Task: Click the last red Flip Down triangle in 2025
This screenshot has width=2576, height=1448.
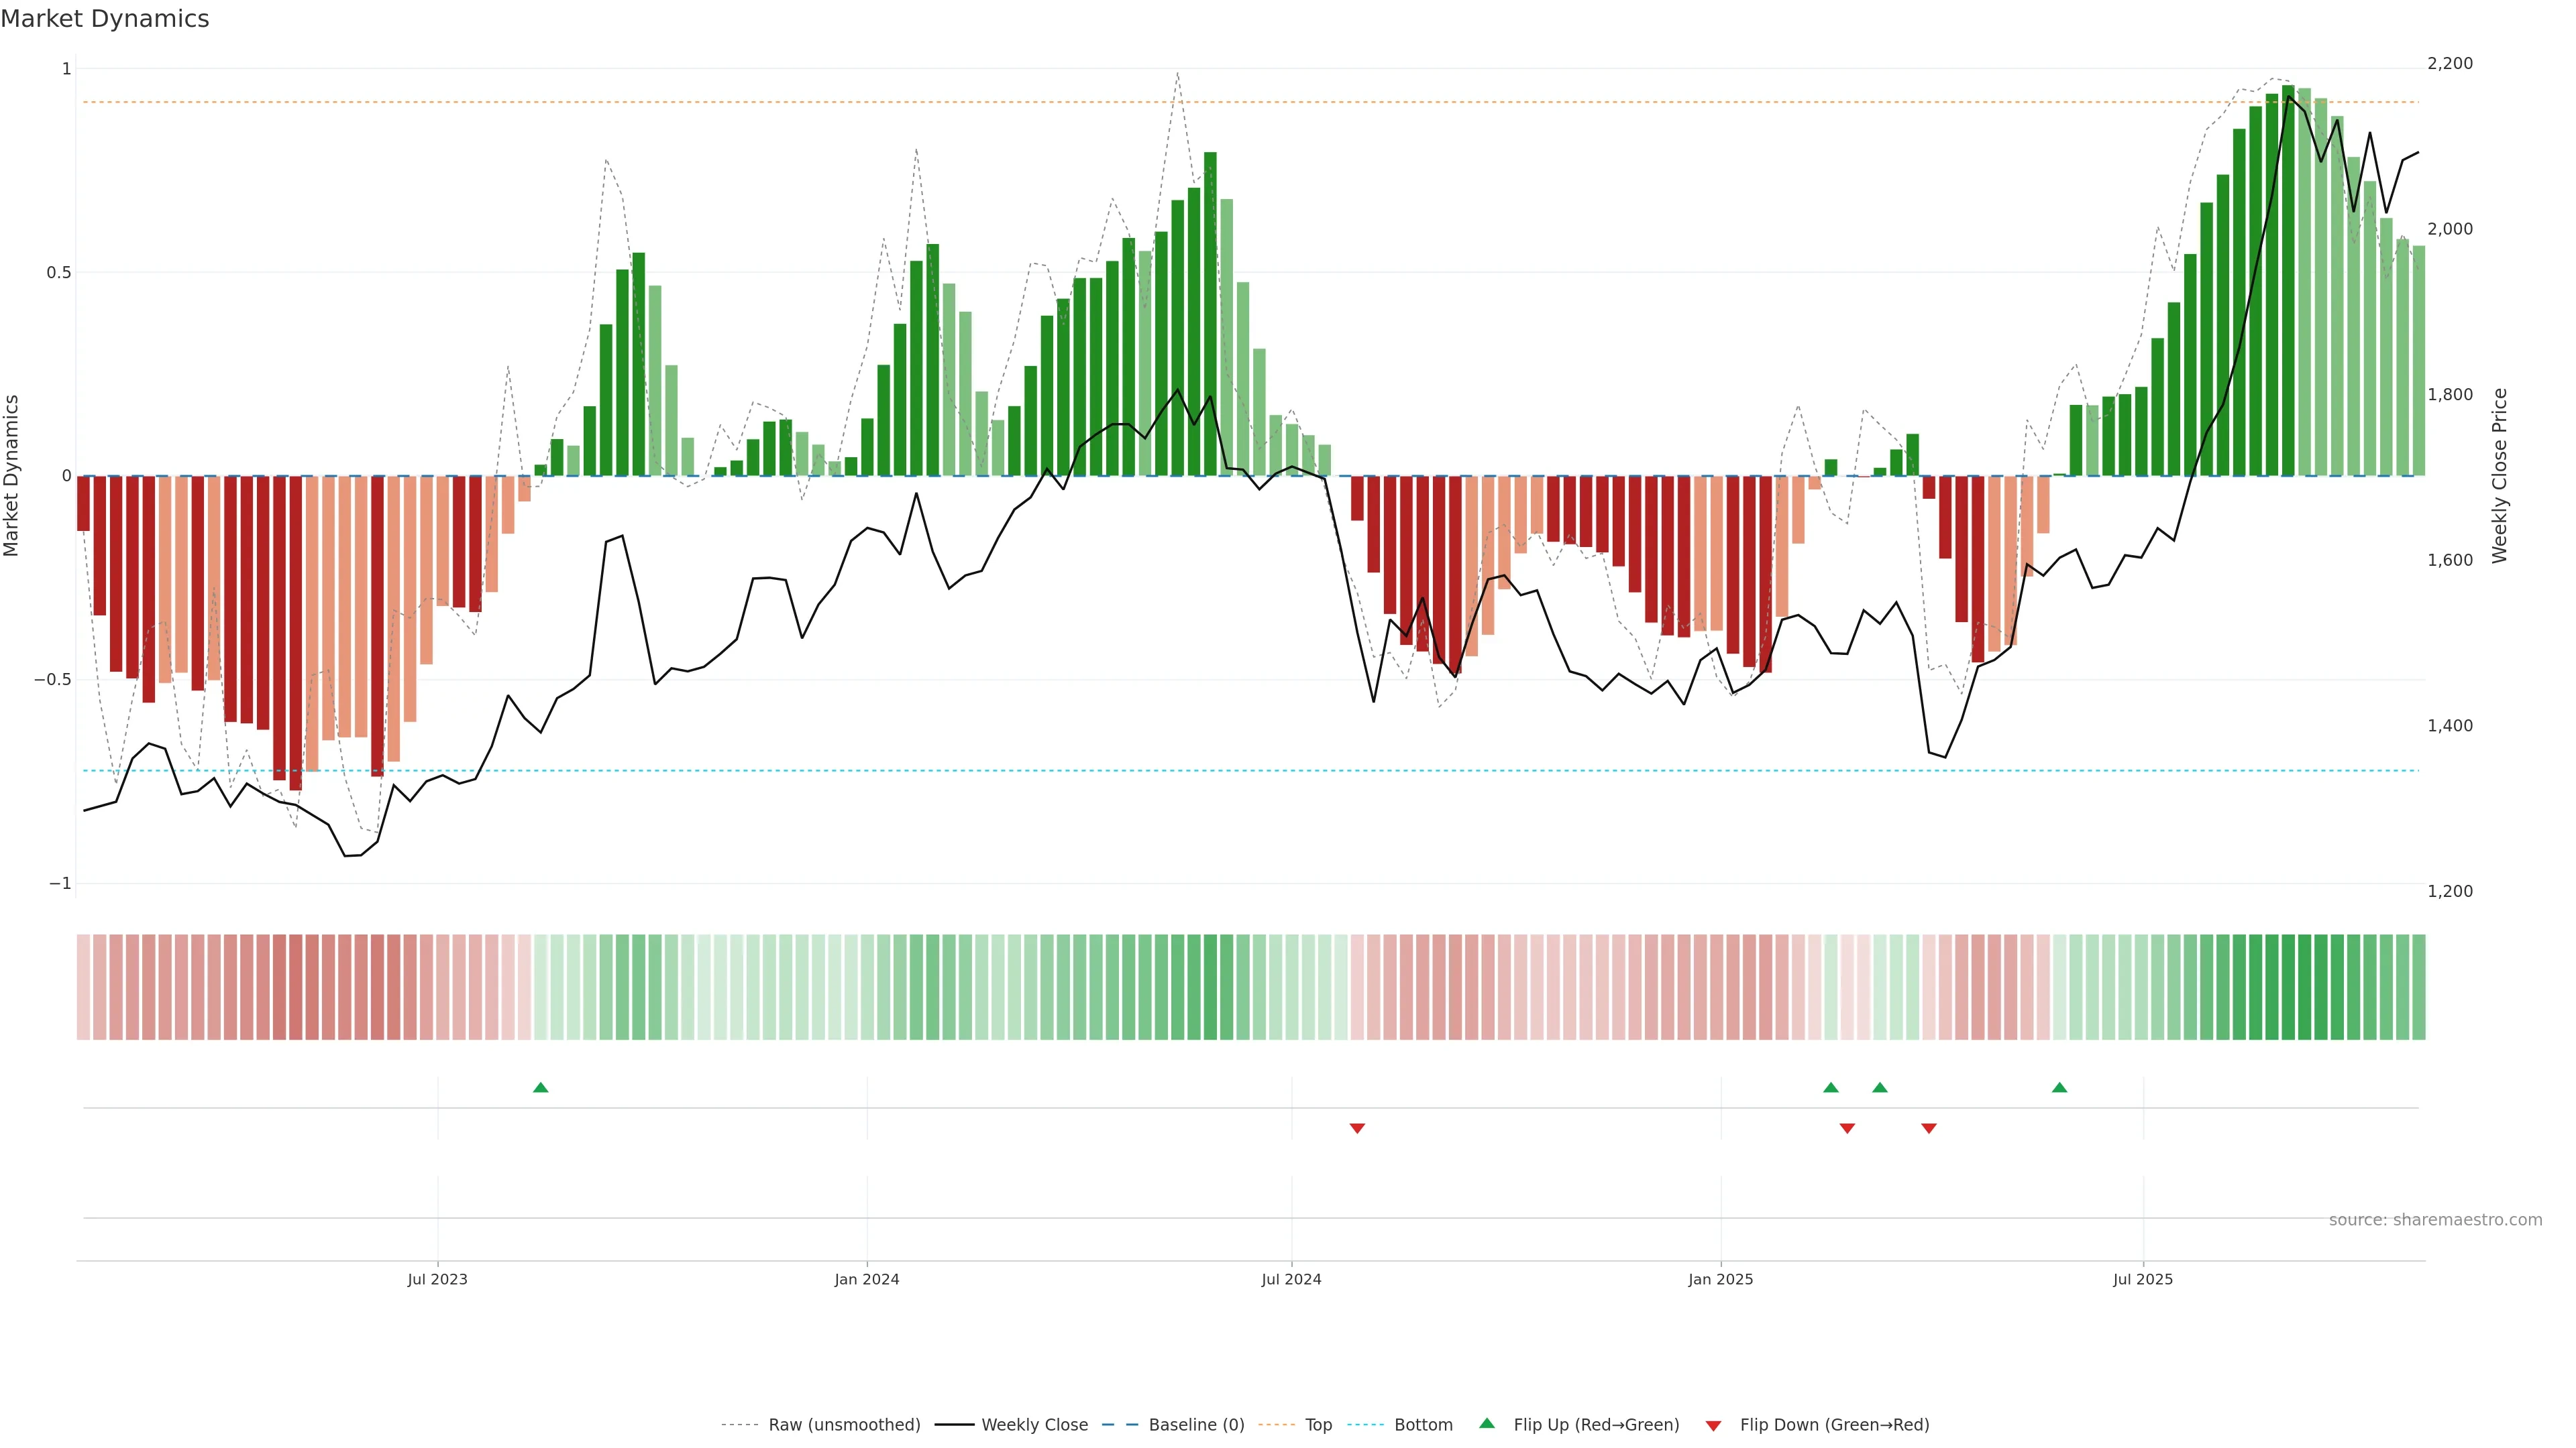Action: (1929, 1128)
